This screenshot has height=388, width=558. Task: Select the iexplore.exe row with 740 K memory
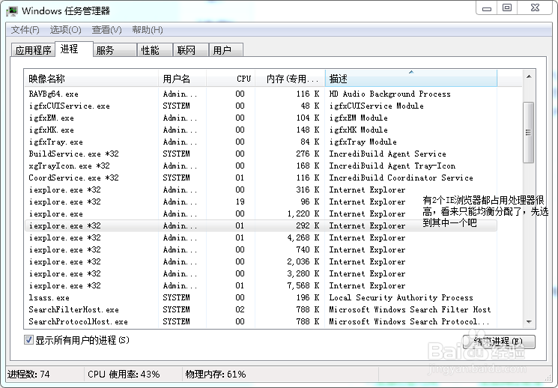261,250
